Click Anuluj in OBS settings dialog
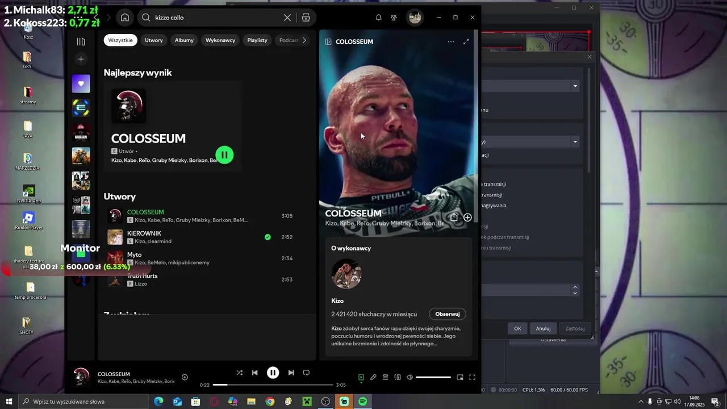The width and height of the screenshot is (727, 409). [543, 328]
